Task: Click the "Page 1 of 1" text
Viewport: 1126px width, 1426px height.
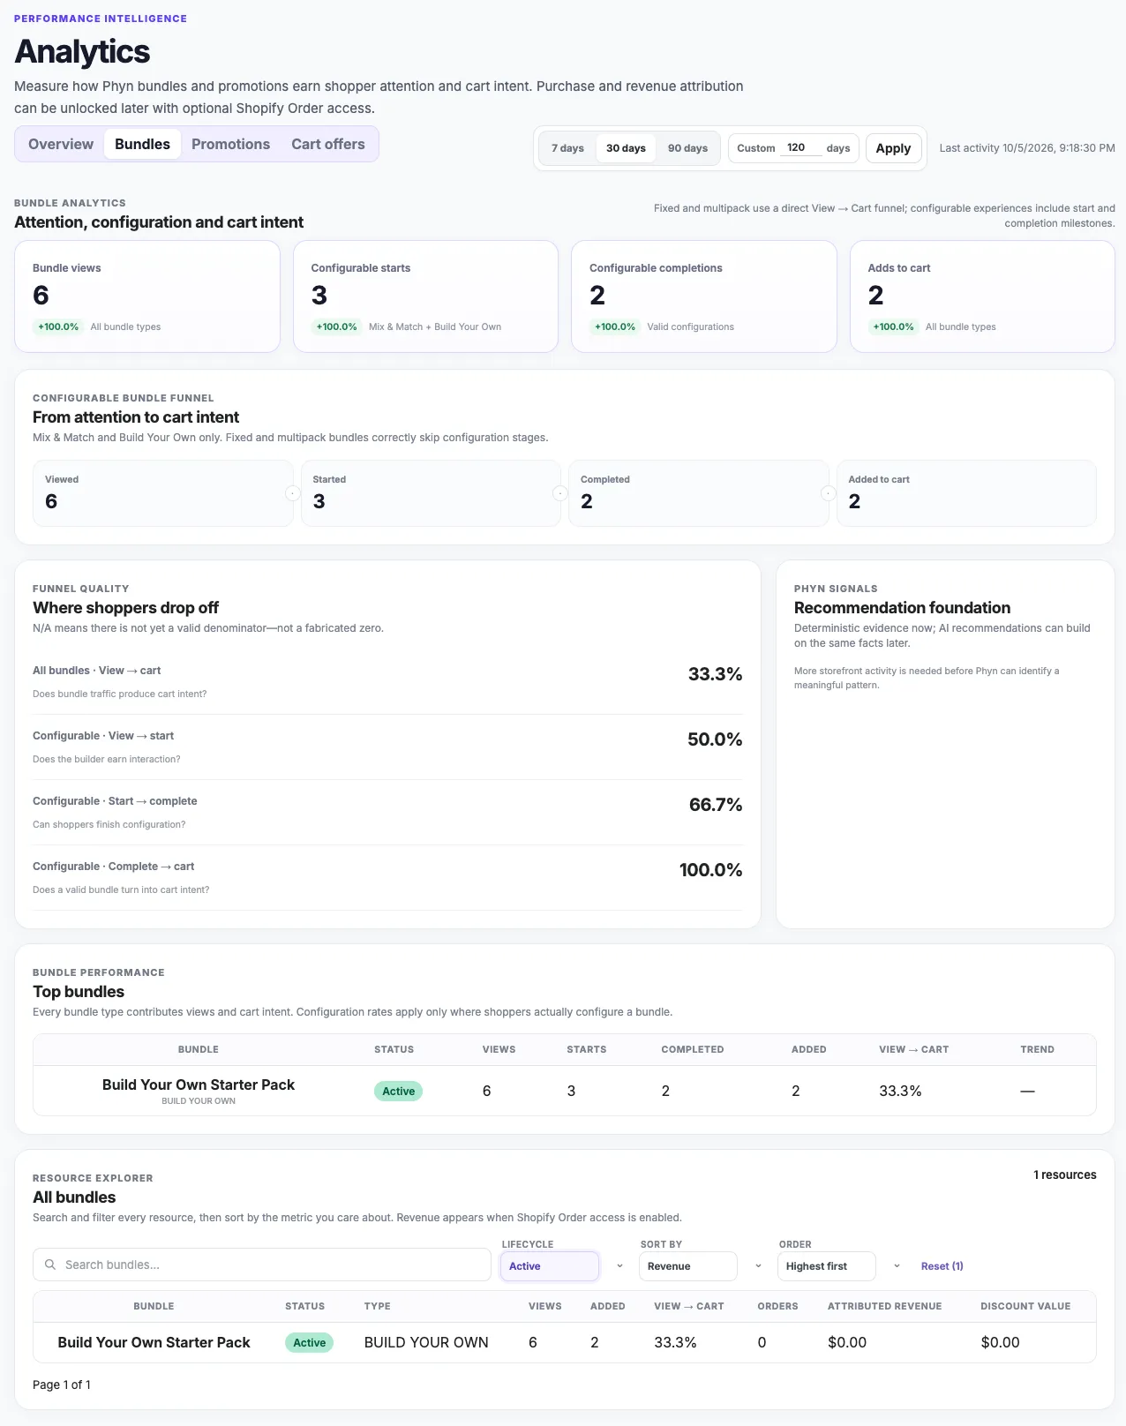Action: [x=62, y=1385]
